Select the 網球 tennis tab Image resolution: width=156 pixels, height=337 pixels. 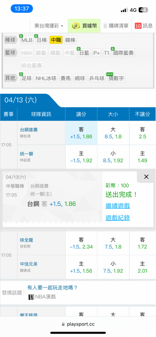80,78
